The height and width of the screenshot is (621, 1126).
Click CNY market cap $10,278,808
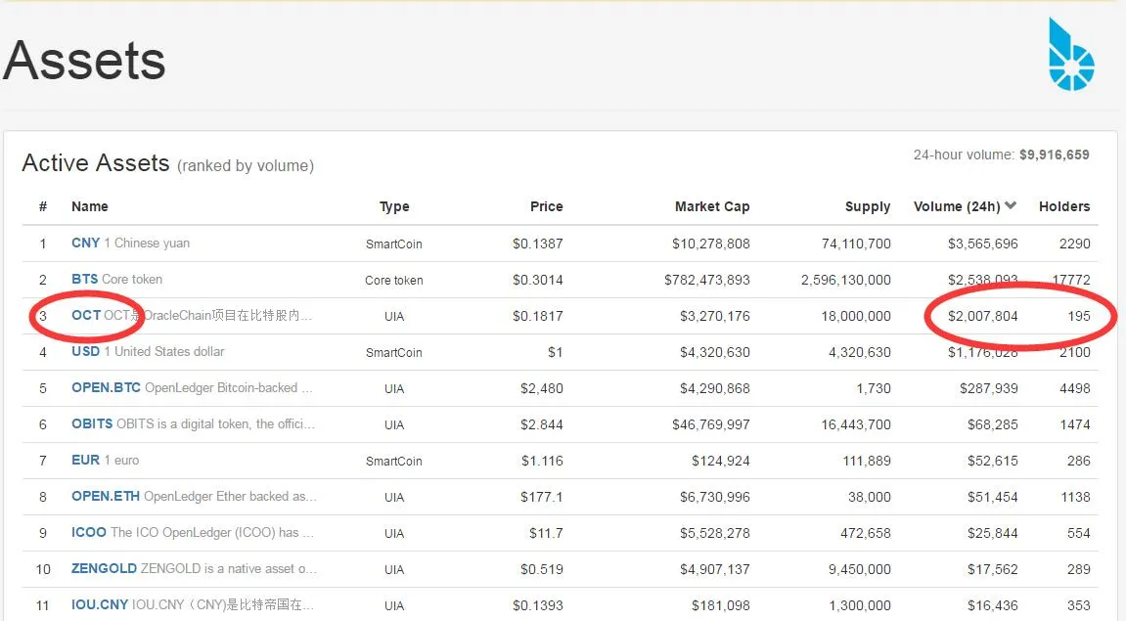[x=711, y=244]
